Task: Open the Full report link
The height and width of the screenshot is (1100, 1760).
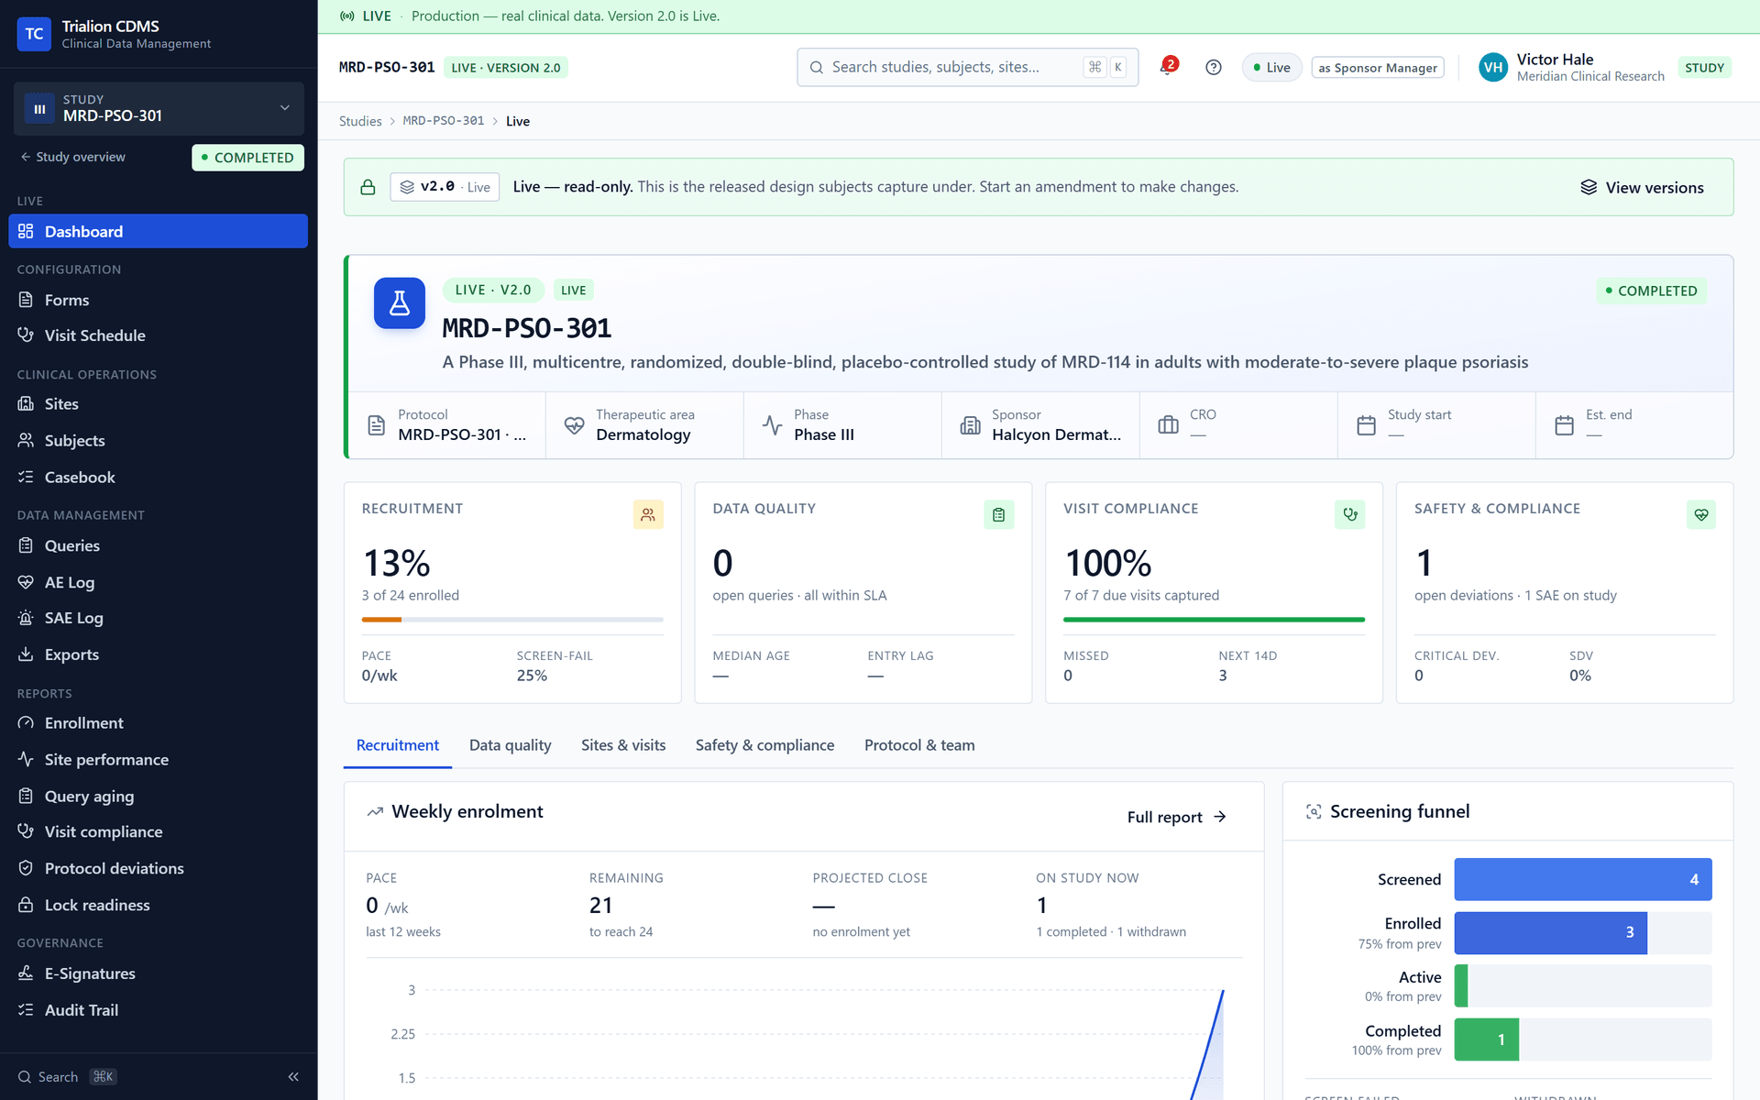Action: pos(1177,817)
